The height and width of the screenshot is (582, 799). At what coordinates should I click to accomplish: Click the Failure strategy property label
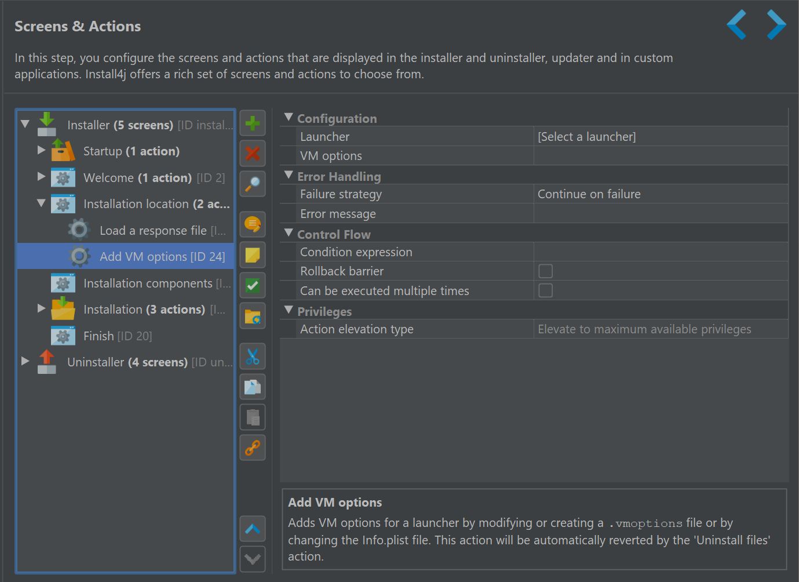pos(341,194)
